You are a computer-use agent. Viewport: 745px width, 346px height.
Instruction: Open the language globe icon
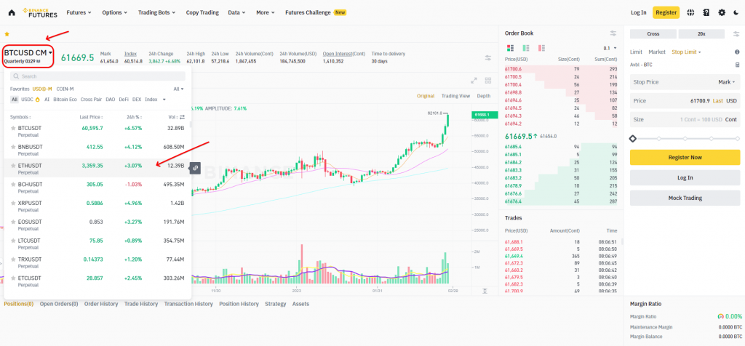(691, 13)
